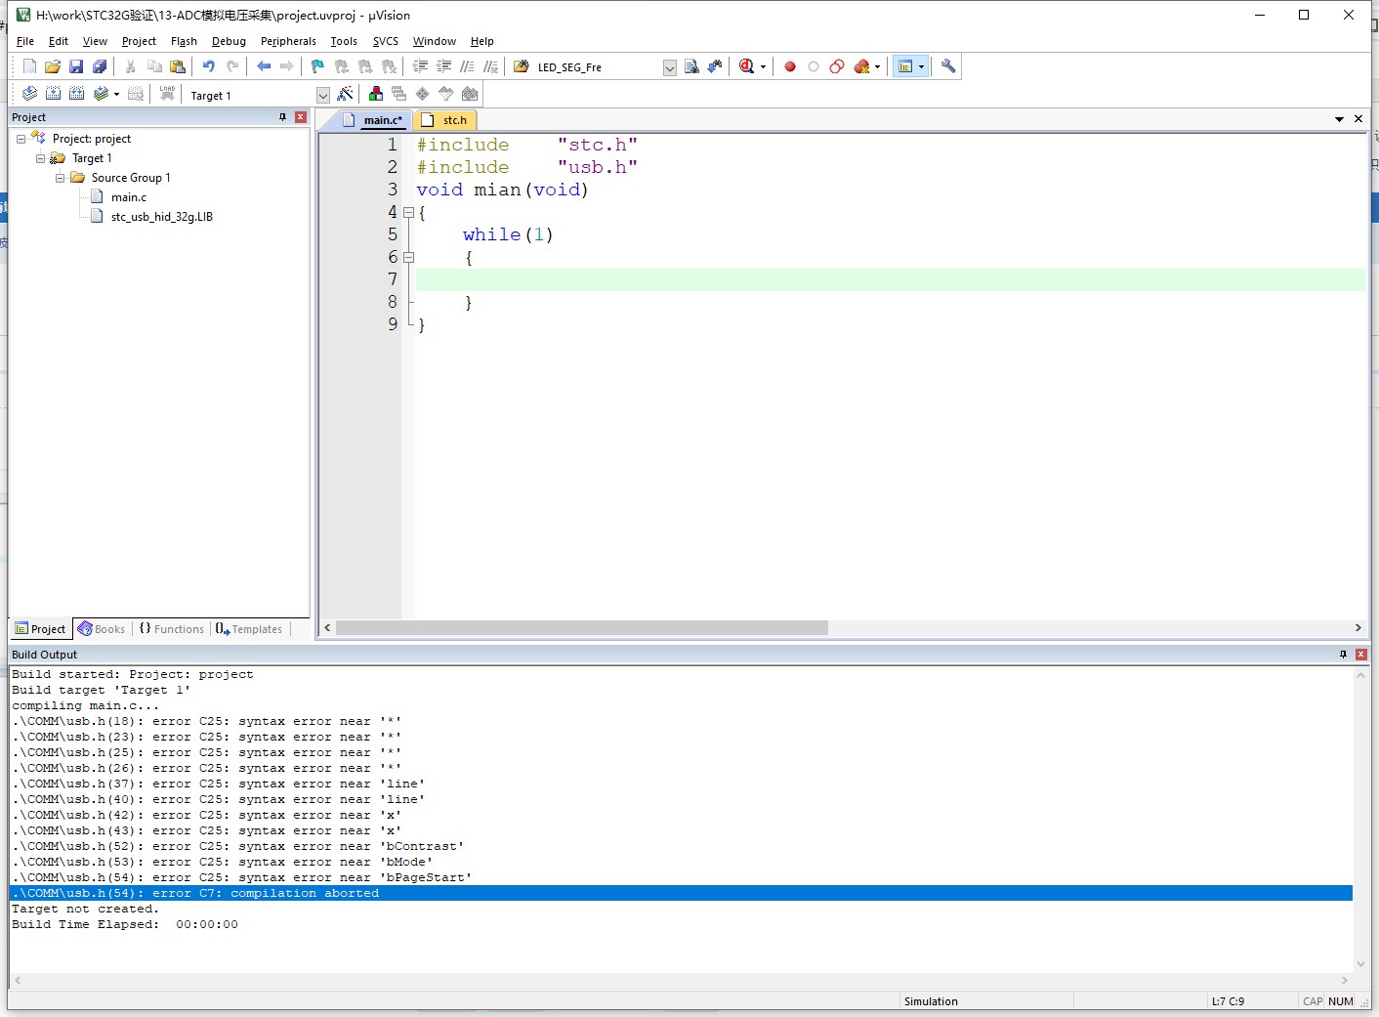Open the Flash menu

(x=184, y=41)
